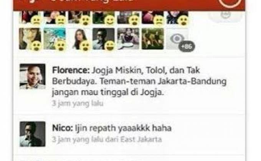261x161 pixels.
Task: Tap the grey add-emotion smiley button
Action: pos(226,16)
